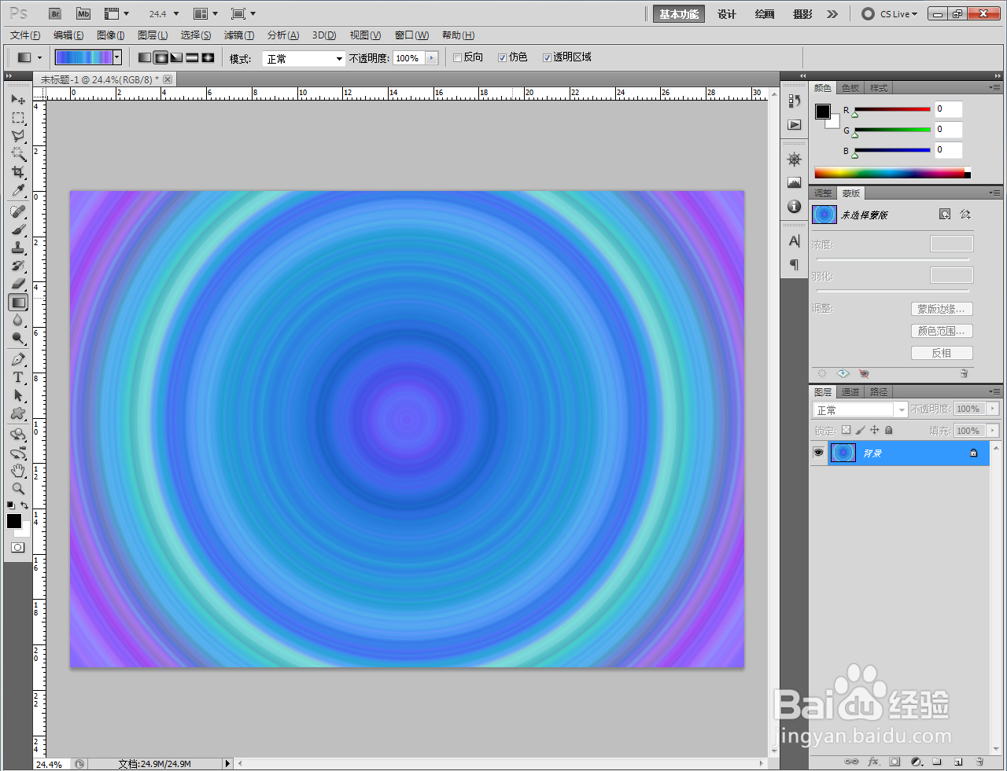Select the 3D Object Rotate tool
Screen dimensions: 1007x771
click(18, 435)
